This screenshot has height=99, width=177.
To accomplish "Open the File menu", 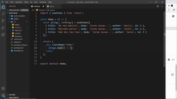I will 7,2.
